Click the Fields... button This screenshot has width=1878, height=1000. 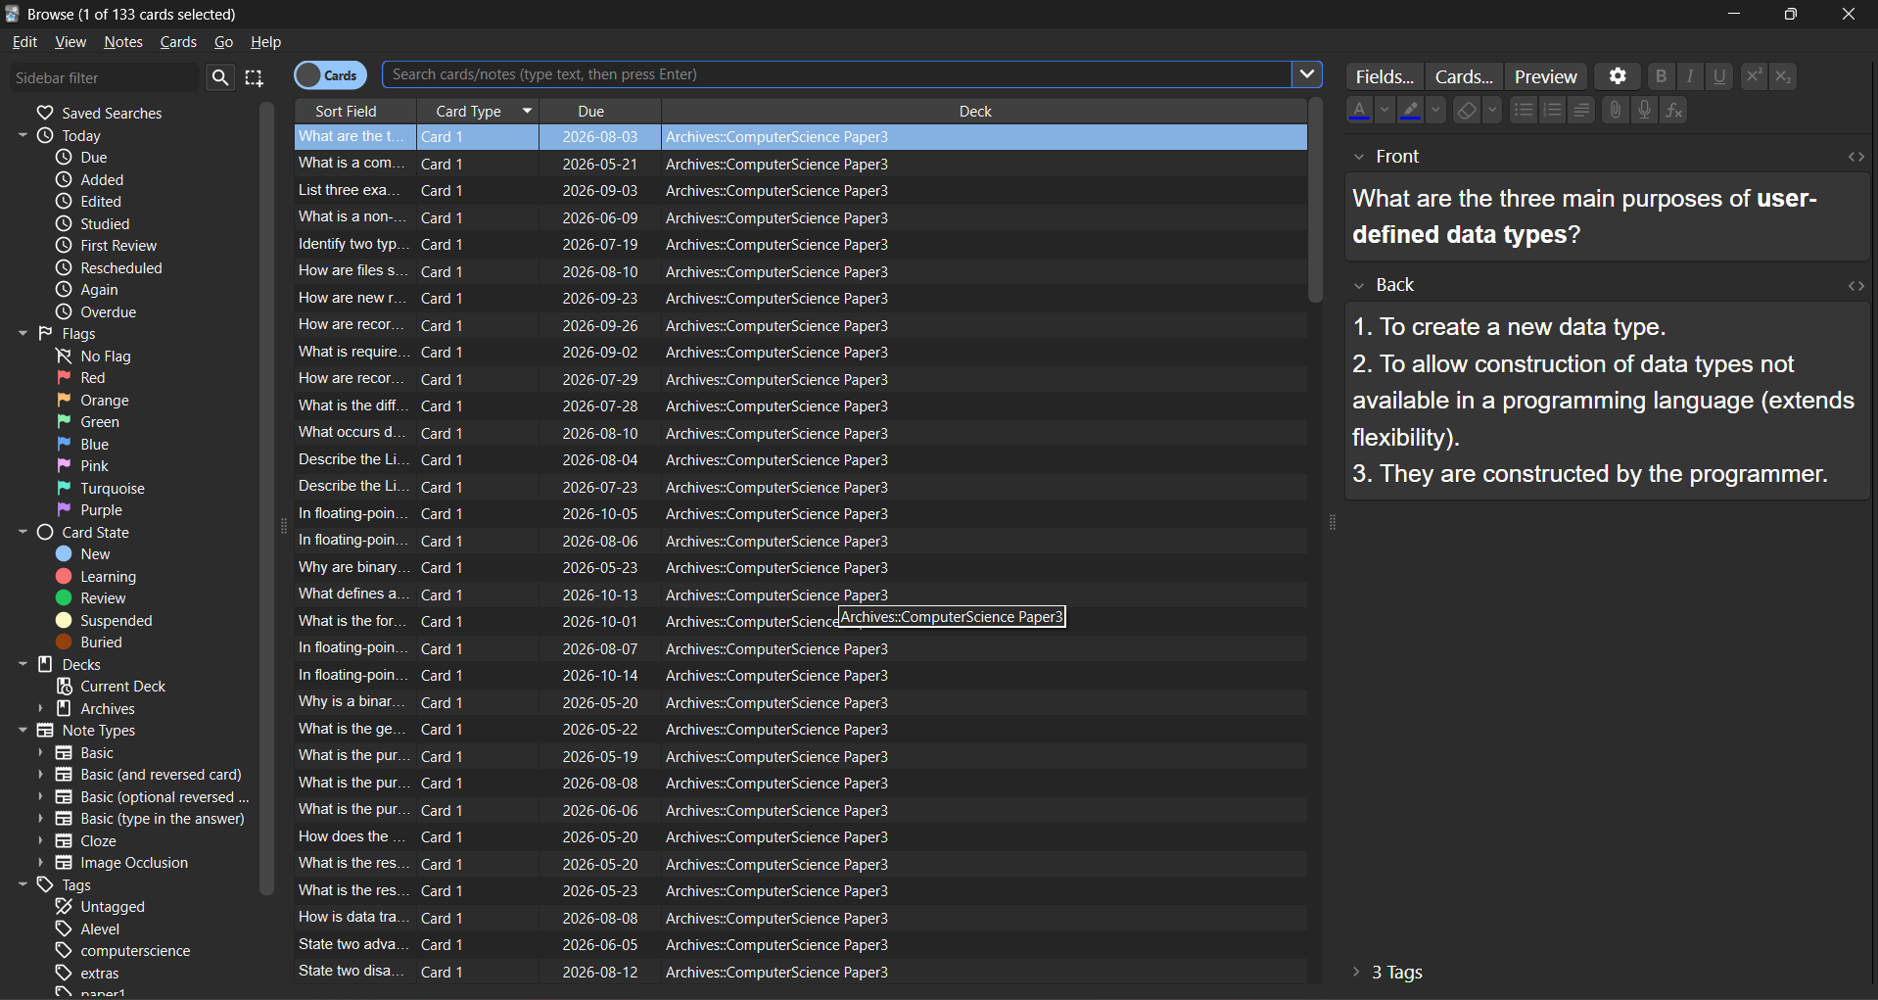click(1385, 76)
